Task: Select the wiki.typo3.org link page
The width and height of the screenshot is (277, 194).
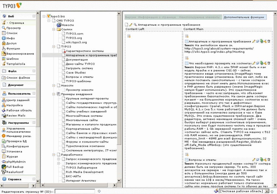Action: click(x=76, y=42)
